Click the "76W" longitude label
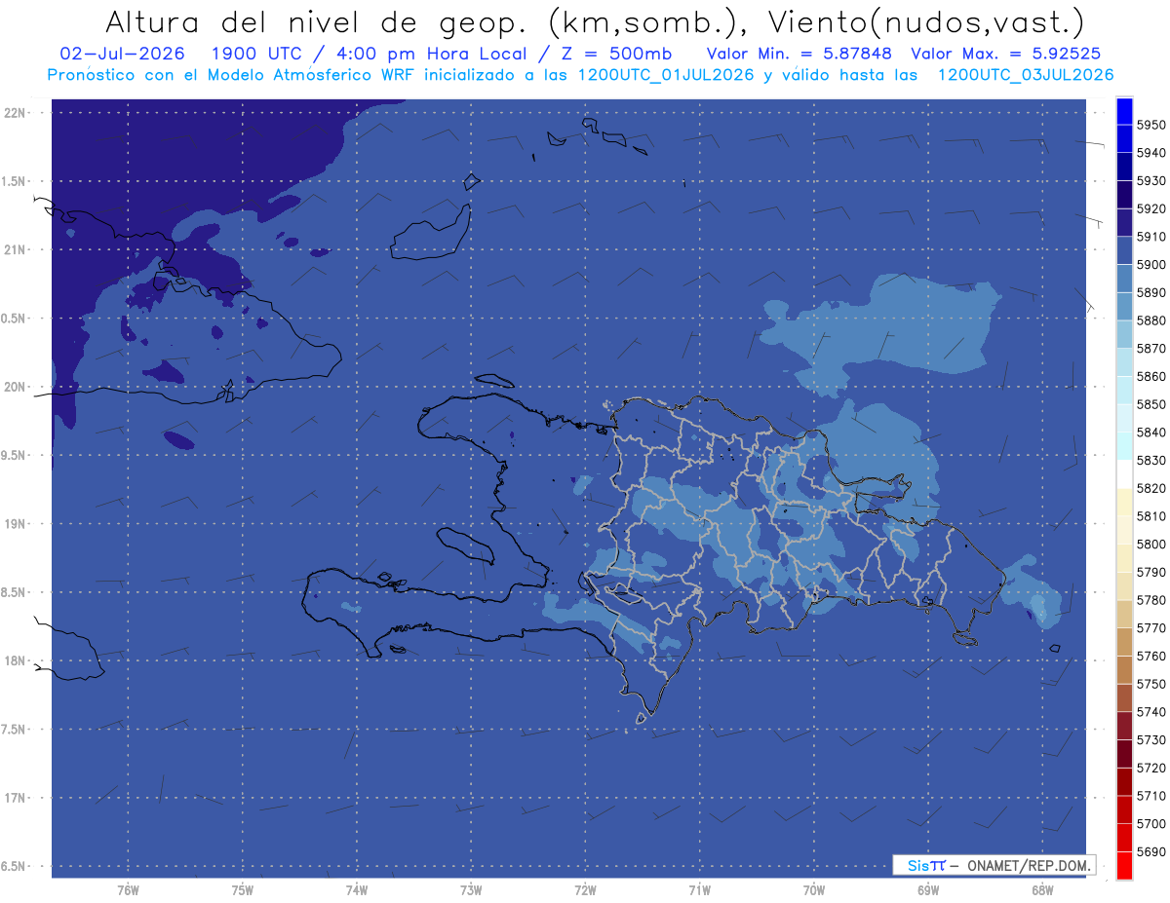This screenshot has width=1170, height=903. [x=128, y=889]
